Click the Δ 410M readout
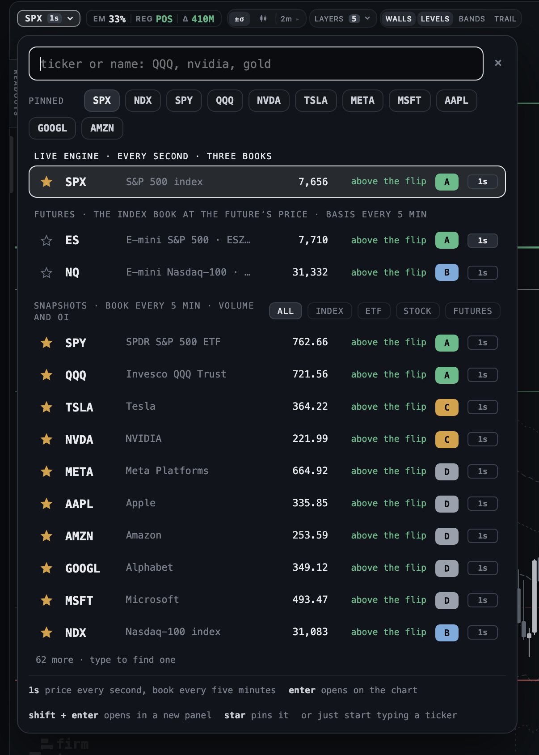 click(x=198, y=19)
